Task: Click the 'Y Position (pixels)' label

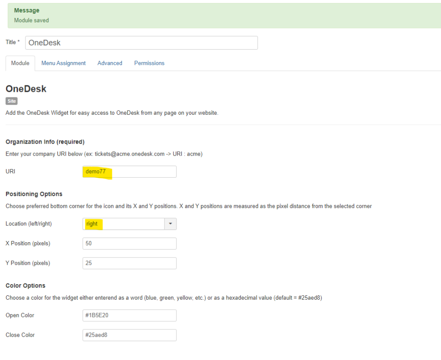Action: point(28,263)
